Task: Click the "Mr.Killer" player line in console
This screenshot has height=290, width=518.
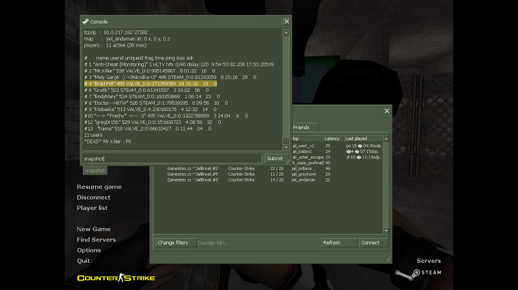Action: point(150,71)
